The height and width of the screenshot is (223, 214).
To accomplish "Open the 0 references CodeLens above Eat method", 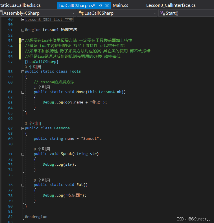I will pos(42,180).
